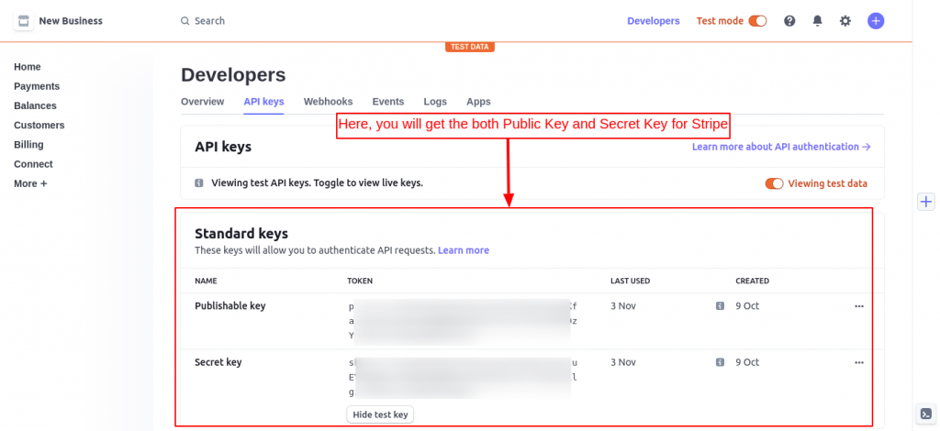Open the more options menu for Publishable key
Viewport: 940px width, 431px height.
(859, 306)
